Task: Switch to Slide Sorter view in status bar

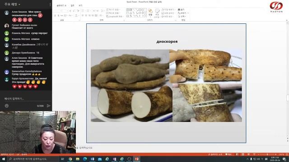Action: (243, 154)
